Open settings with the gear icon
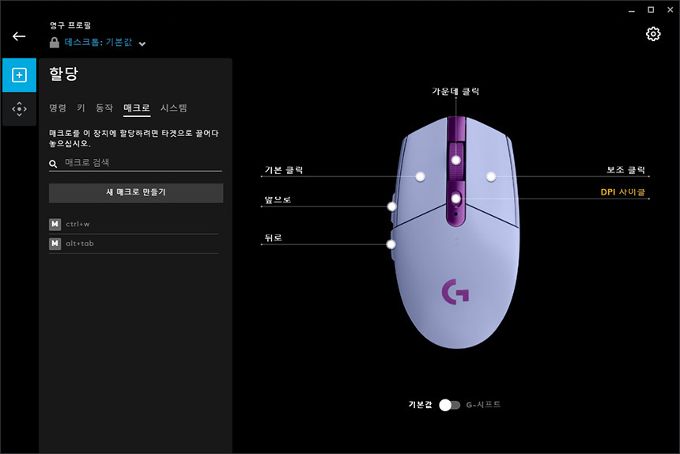The width and height of the screenshot is (680, 454). point(653,34)
